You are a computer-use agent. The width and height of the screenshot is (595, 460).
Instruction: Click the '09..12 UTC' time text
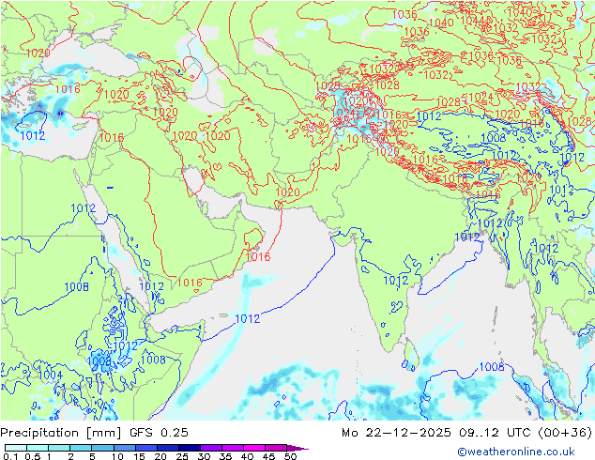(x=495, y=433)
